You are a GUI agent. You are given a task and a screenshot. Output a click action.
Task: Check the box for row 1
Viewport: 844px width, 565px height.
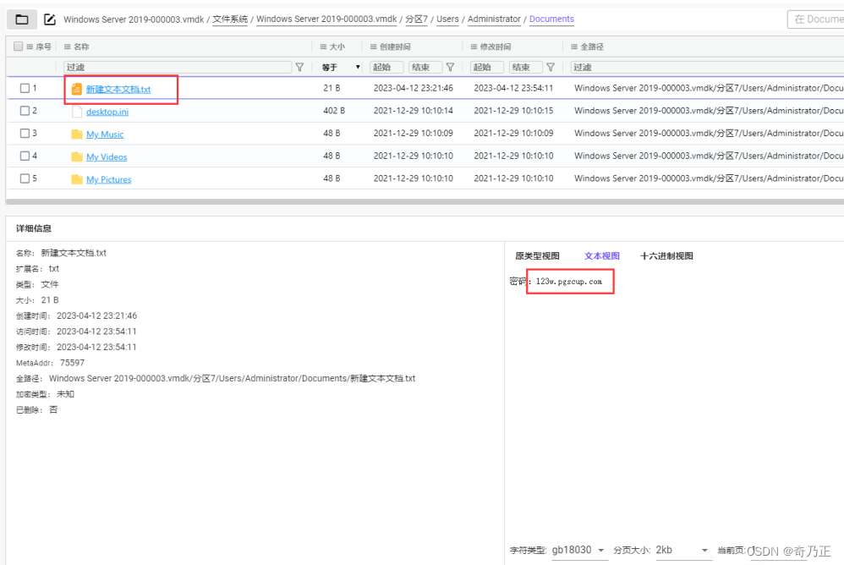(25, 88)
